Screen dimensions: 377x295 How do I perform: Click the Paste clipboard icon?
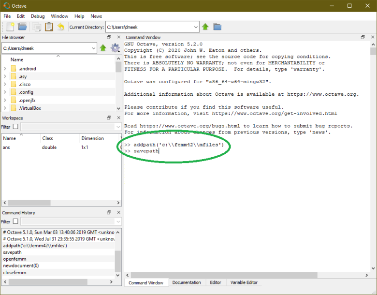49,27
